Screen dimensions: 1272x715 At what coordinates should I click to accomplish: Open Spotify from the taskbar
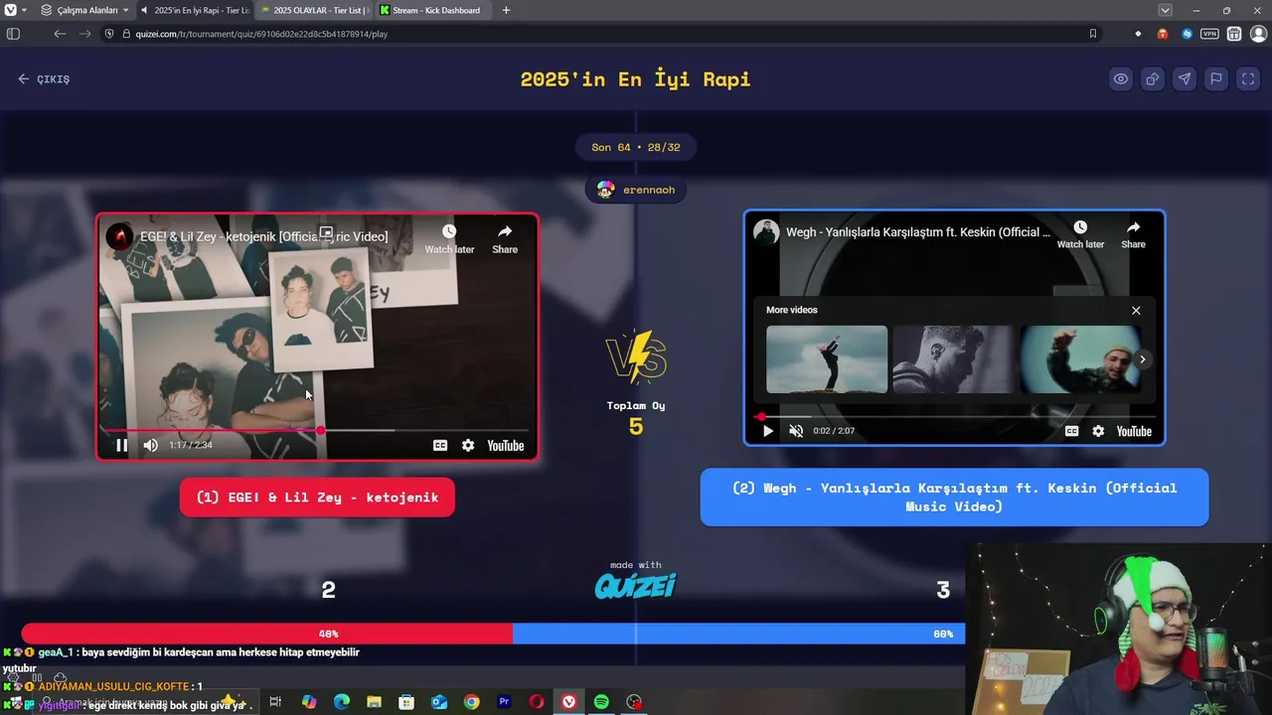point(601,702)
